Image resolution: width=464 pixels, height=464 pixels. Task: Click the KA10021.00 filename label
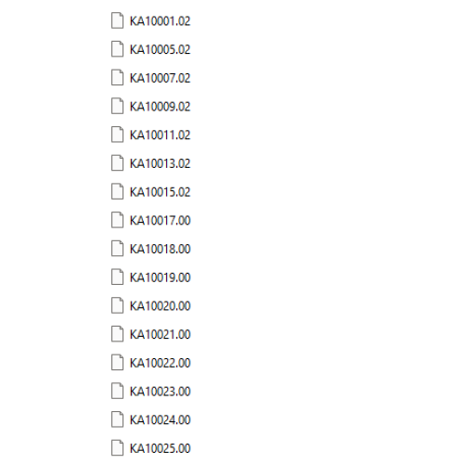pos(160,334)
